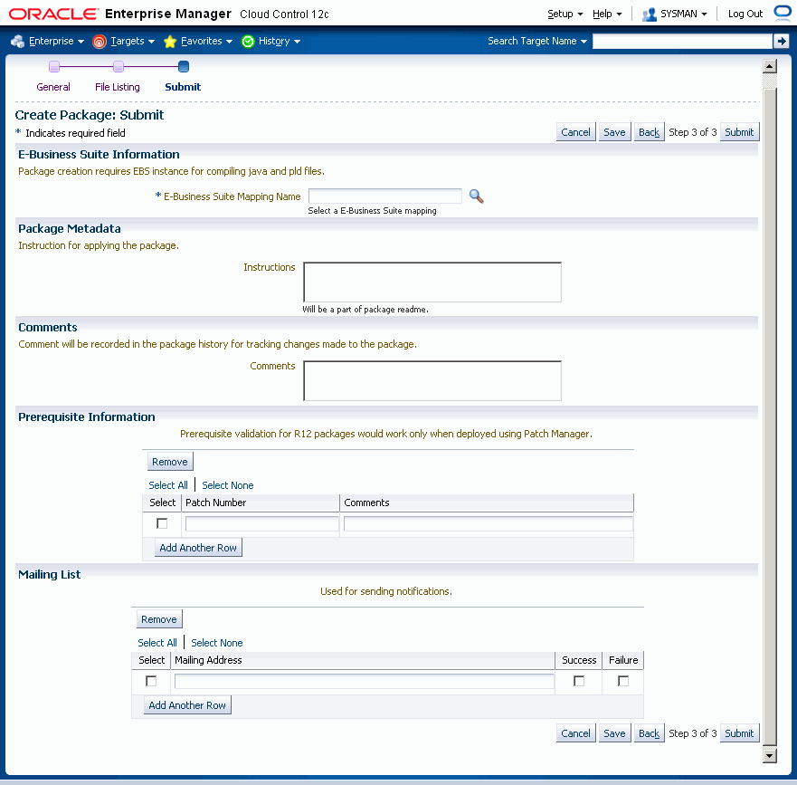Viewport: 797px width, 785px height.
Task: Open the History menu
Action: [x=279, y=42]
